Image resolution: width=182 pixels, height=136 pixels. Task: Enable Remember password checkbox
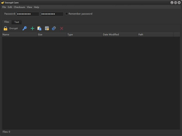(x=66, y=14)
